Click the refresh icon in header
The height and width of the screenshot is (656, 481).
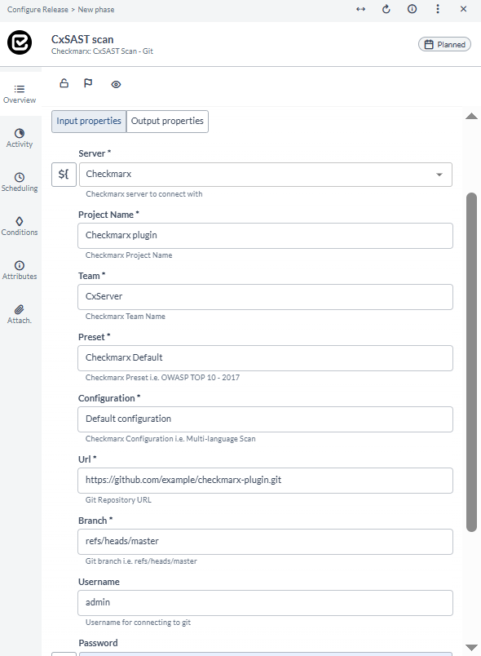point(386,9)
